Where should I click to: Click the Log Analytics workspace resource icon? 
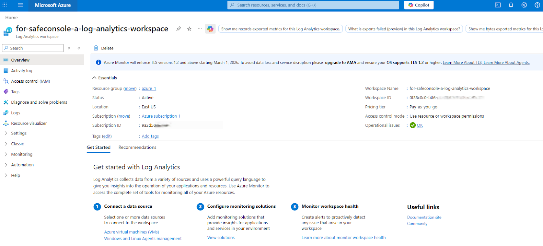pos(8,32)
